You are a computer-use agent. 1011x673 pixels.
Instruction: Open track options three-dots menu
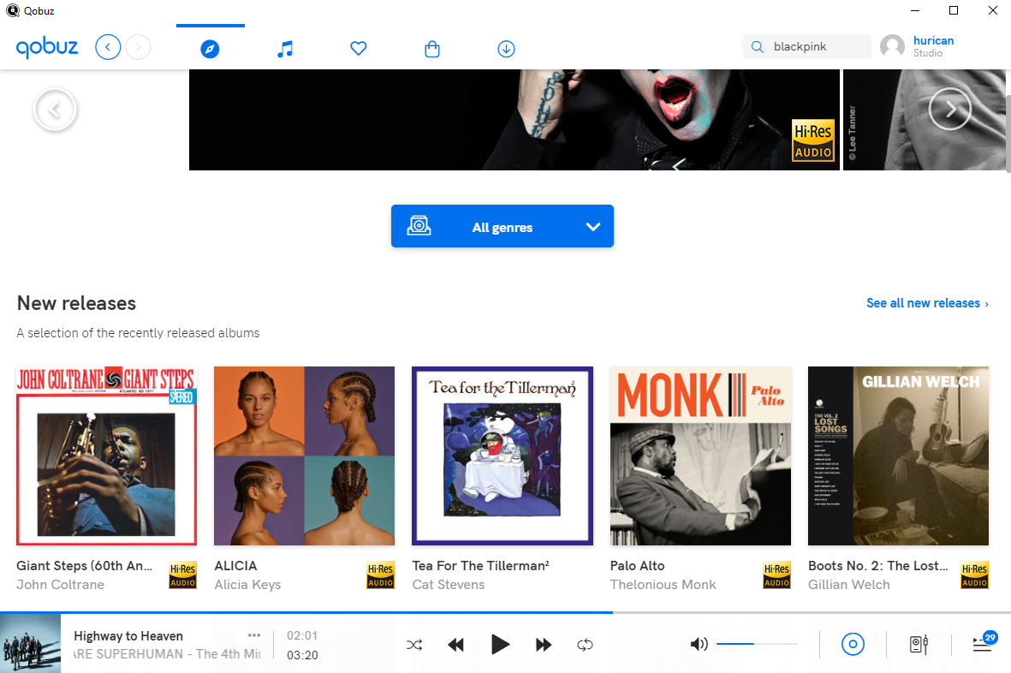pos(254,635)
